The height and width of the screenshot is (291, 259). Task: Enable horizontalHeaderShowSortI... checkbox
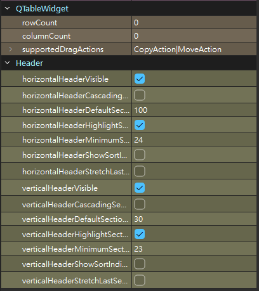tap(140, 155)
